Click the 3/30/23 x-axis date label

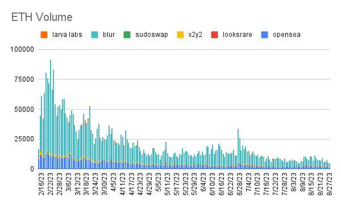pos(105,184)
